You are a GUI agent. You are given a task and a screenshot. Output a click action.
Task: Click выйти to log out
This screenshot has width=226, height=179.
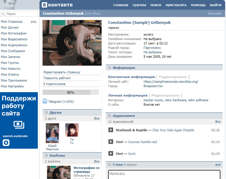[x=215, y=5]
